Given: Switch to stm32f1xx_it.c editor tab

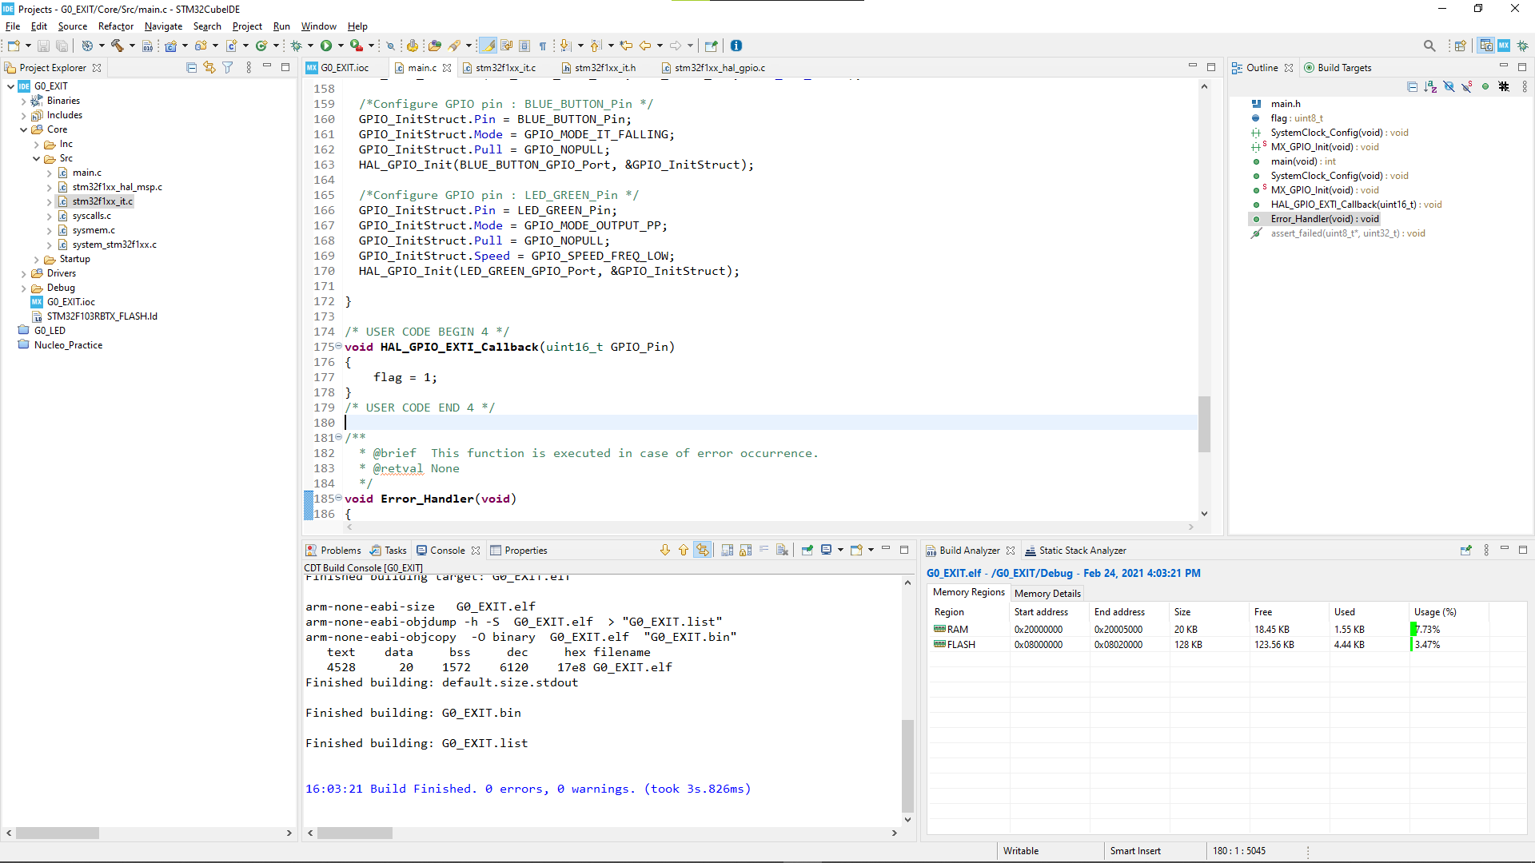Looking at the screenshot, I should 505,68.
